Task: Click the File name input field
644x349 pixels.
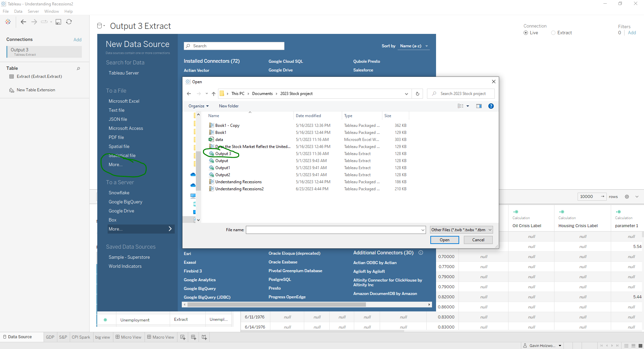Action: [x=336, y=230]
